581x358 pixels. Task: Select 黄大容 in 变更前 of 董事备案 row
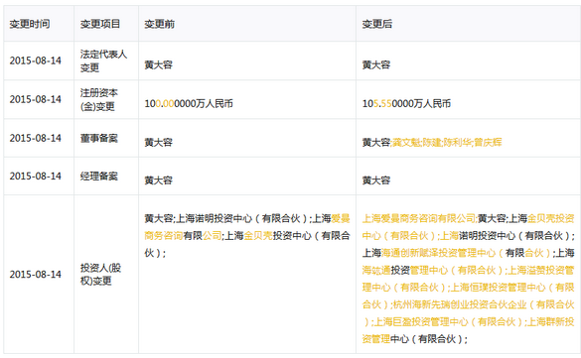158,143
